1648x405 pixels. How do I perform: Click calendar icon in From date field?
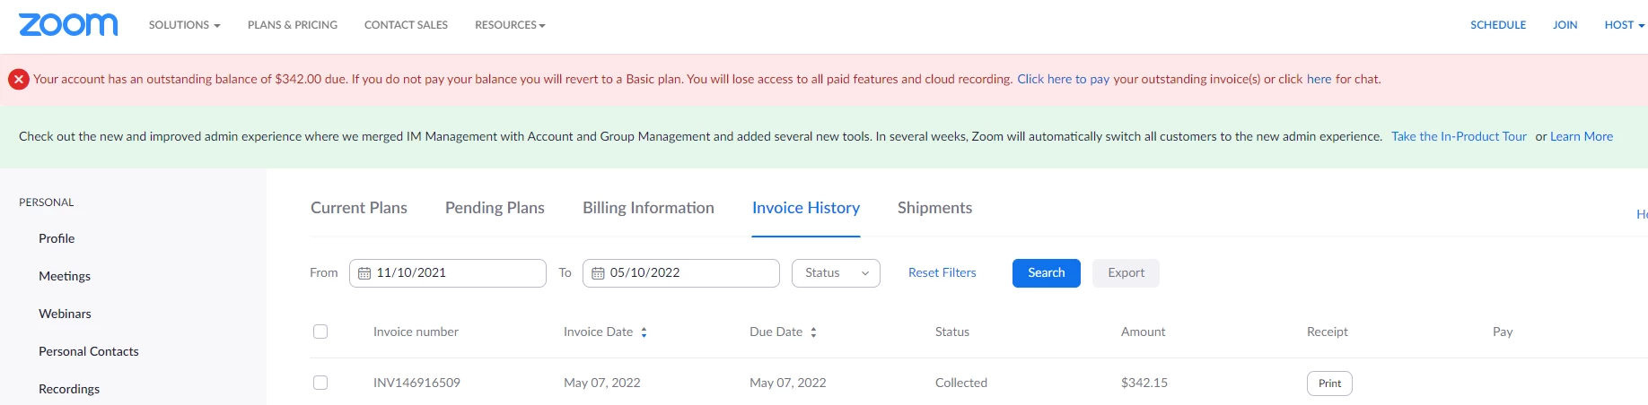(364, 273)
